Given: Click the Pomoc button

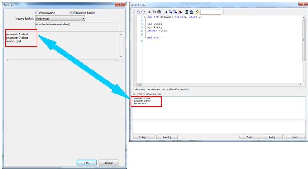Looking at the screenshot, I should [295, 137].
